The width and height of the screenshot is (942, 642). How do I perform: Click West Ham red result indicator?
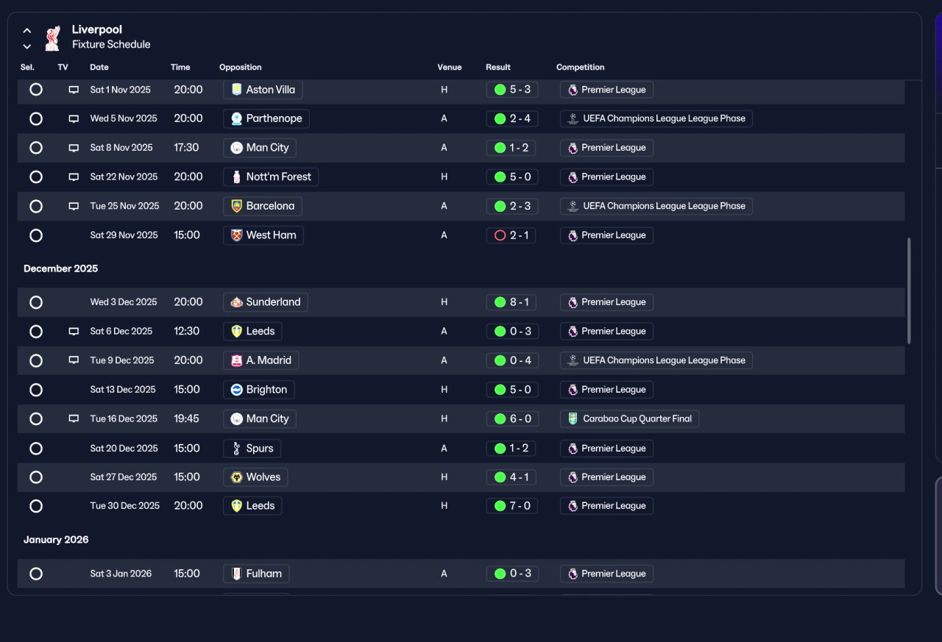(500, 235)
